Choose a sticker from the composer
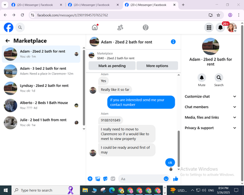This screenshot has width=244, height=195. coord(105,179)
